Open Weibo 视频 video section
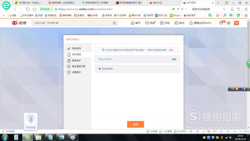This screenshot has height=141, width=250. click(150, 23)
